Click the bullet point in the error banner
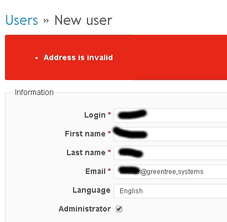 (x=37, y=58)
